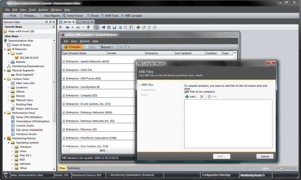
Task: Toggle the highlighted icon view button
Action: [96, 27]
